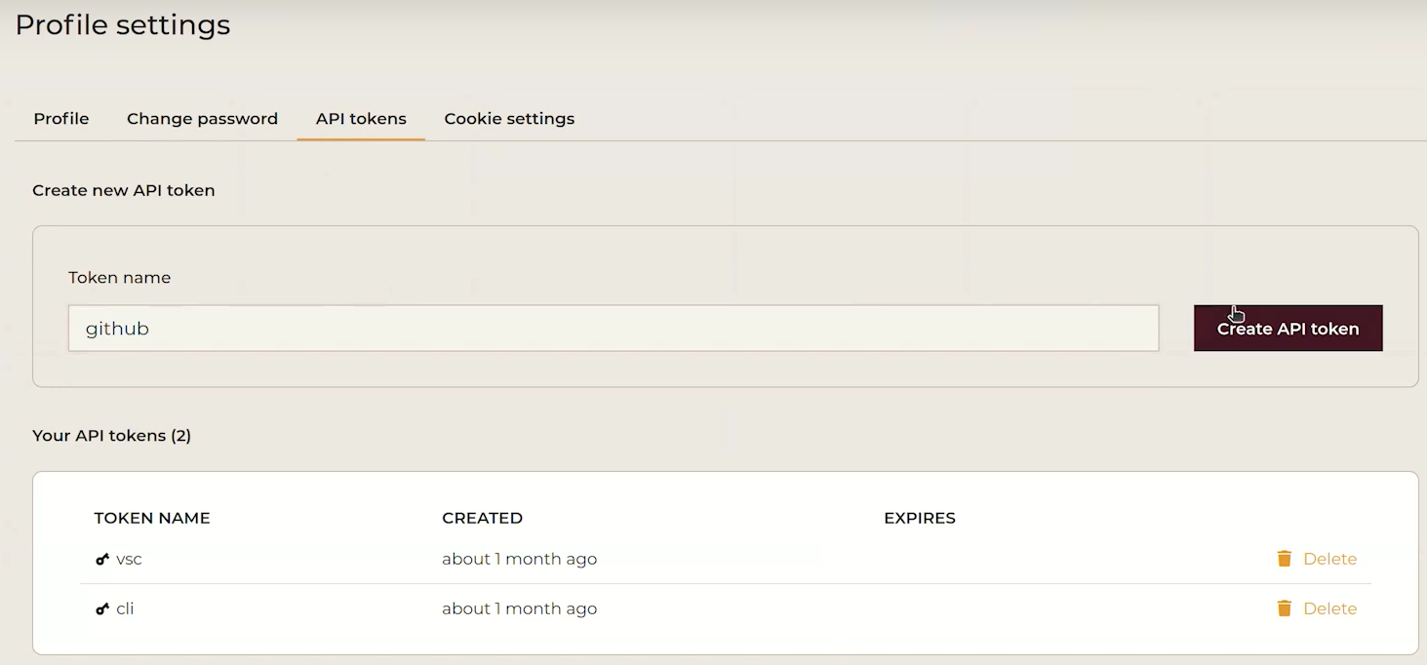Click the trash icon for cli token

(1284, 608)
